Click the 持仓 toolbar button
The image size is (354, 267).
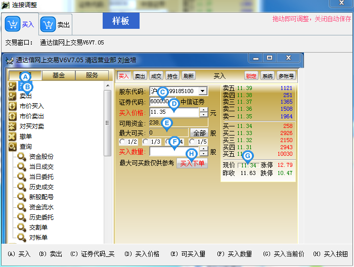(172, 76)
